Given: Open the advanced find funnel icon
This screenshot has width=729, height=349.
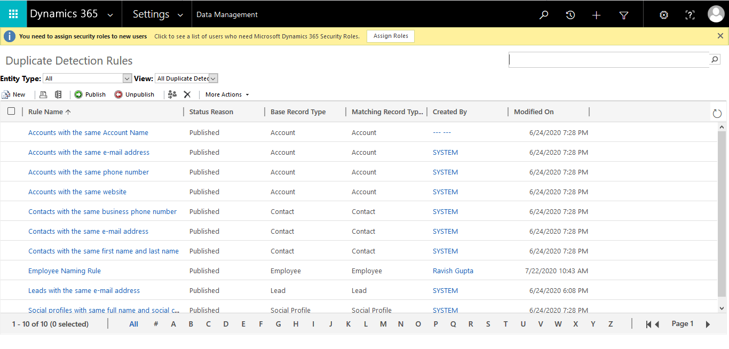Looking at the screenshot, I should pyautogui.click(x=623, y=15).
